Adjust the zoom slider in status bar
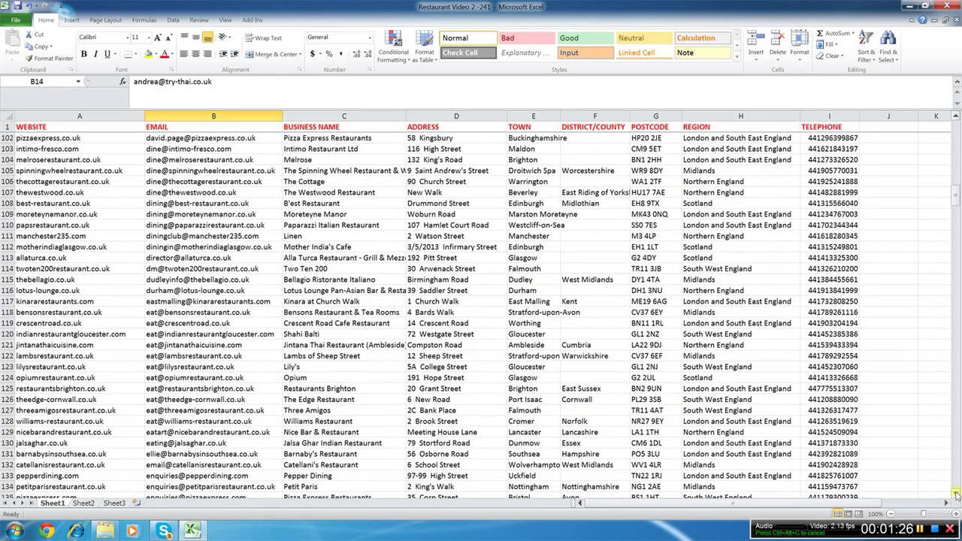Screen dimensions: 962x541 click(x=923, y=514)
